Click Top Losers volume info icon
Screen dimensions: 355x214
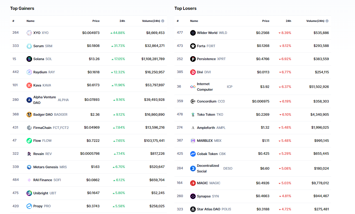point(327,21)
